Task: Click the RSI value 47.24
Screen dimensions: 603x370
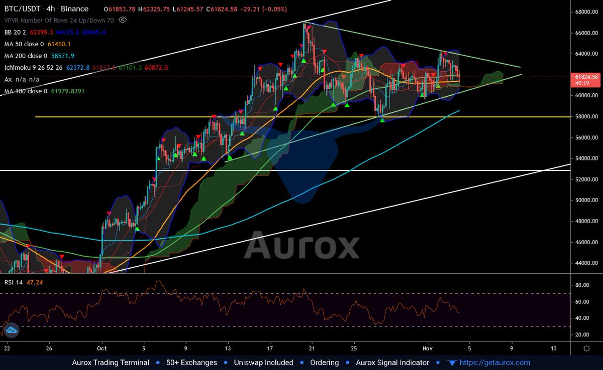Action: pyautogui.click(x=34, y=282)
